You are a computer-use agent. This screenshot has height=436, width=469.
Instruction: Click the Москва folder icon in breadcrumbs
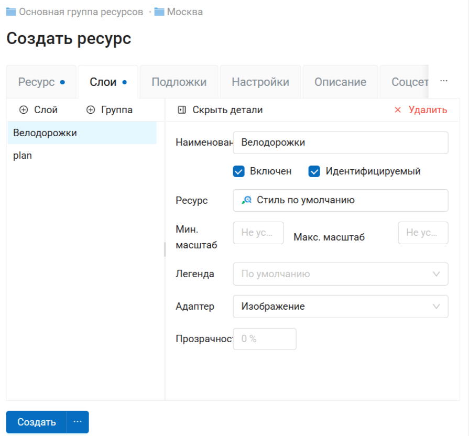click(x=159, y=12)
